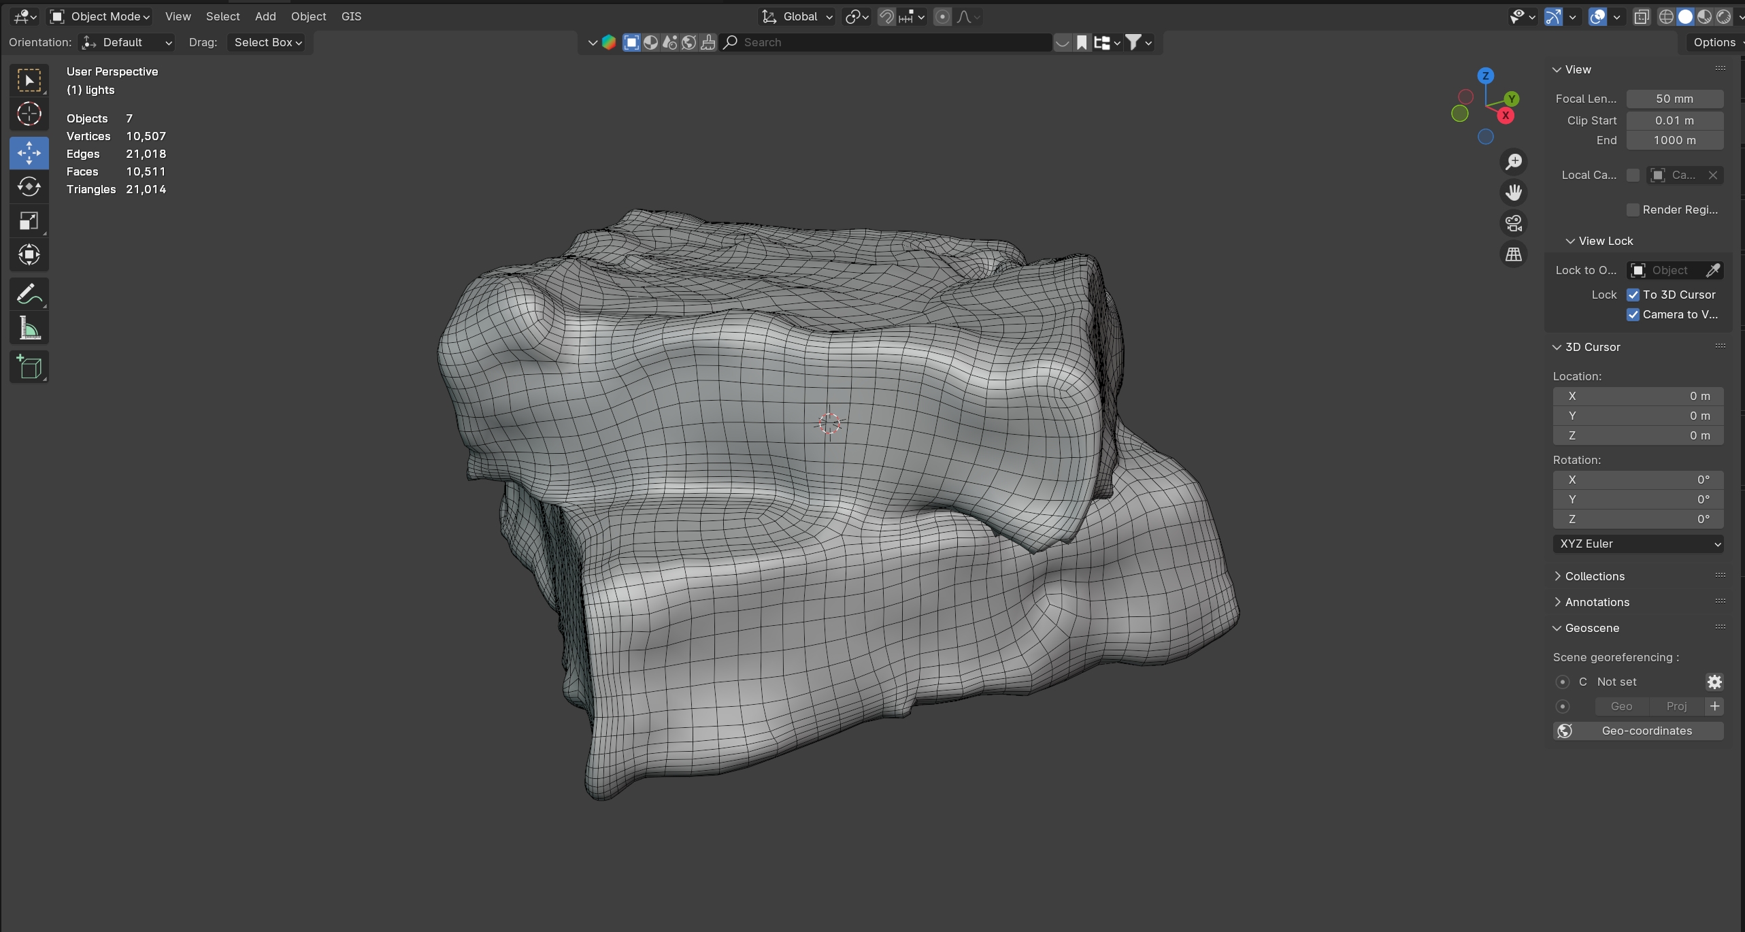Disable Camera to View lock checkbox
Image resolution: width=1745 pixels, height=932 pixels.
1633,314
